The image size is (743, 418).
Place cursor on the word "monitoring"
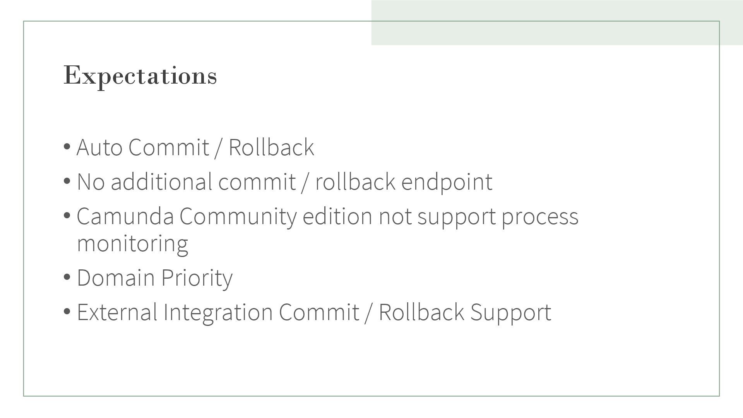pyautogui.click(x=132, y=244)
